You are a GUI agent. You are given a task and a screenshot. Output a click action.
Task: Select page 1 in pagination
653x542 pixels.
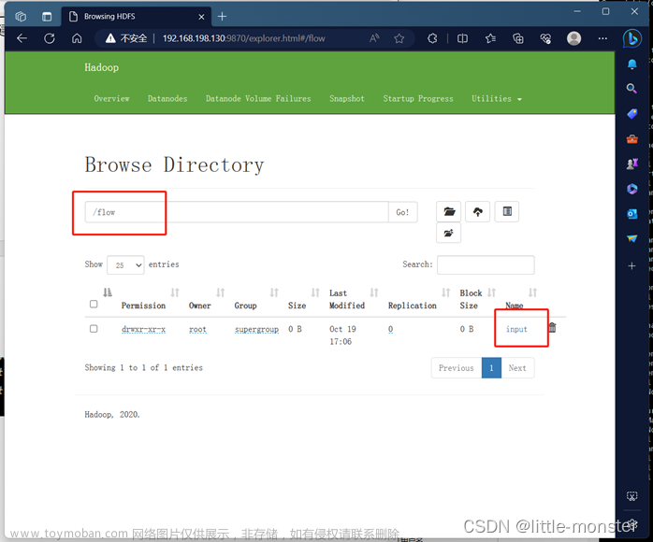pos(491,367)
